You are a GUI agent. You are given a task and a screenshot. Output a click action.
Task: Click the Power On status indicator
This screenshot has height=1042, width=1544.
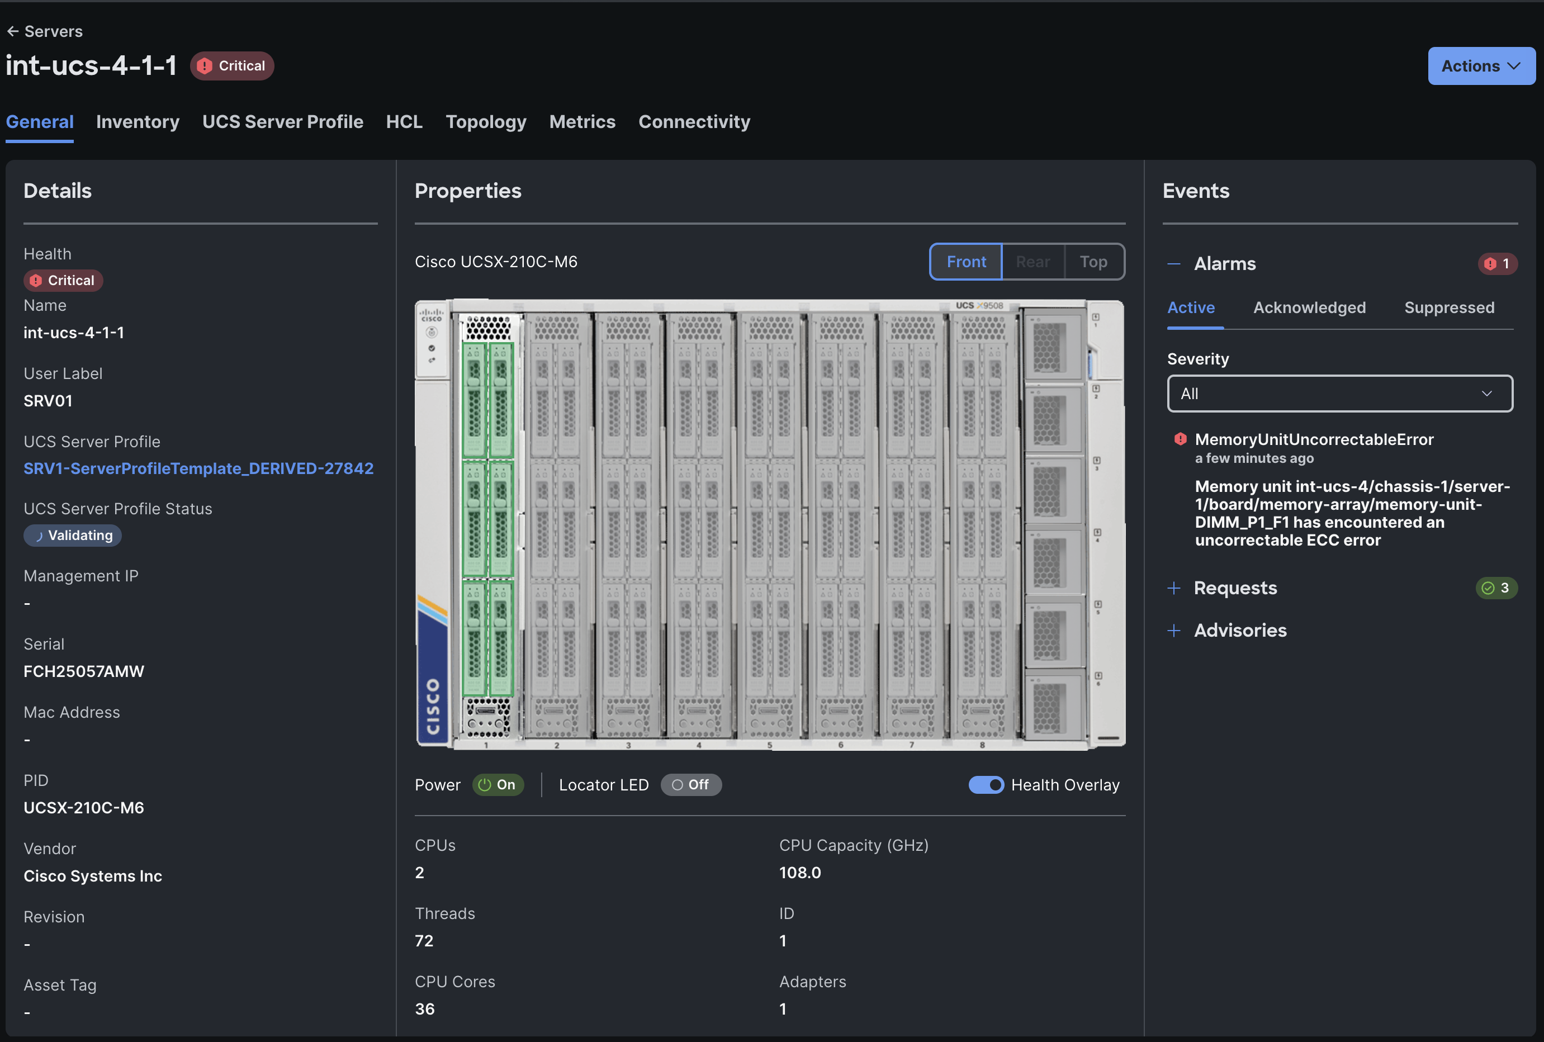click(498, 785)
